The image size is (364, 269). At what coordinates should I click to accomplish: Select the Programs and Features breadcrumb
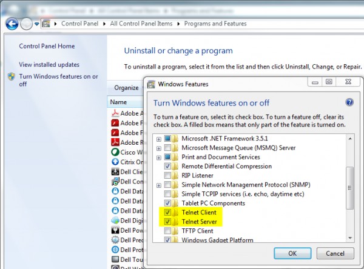(x=215, y=24)
